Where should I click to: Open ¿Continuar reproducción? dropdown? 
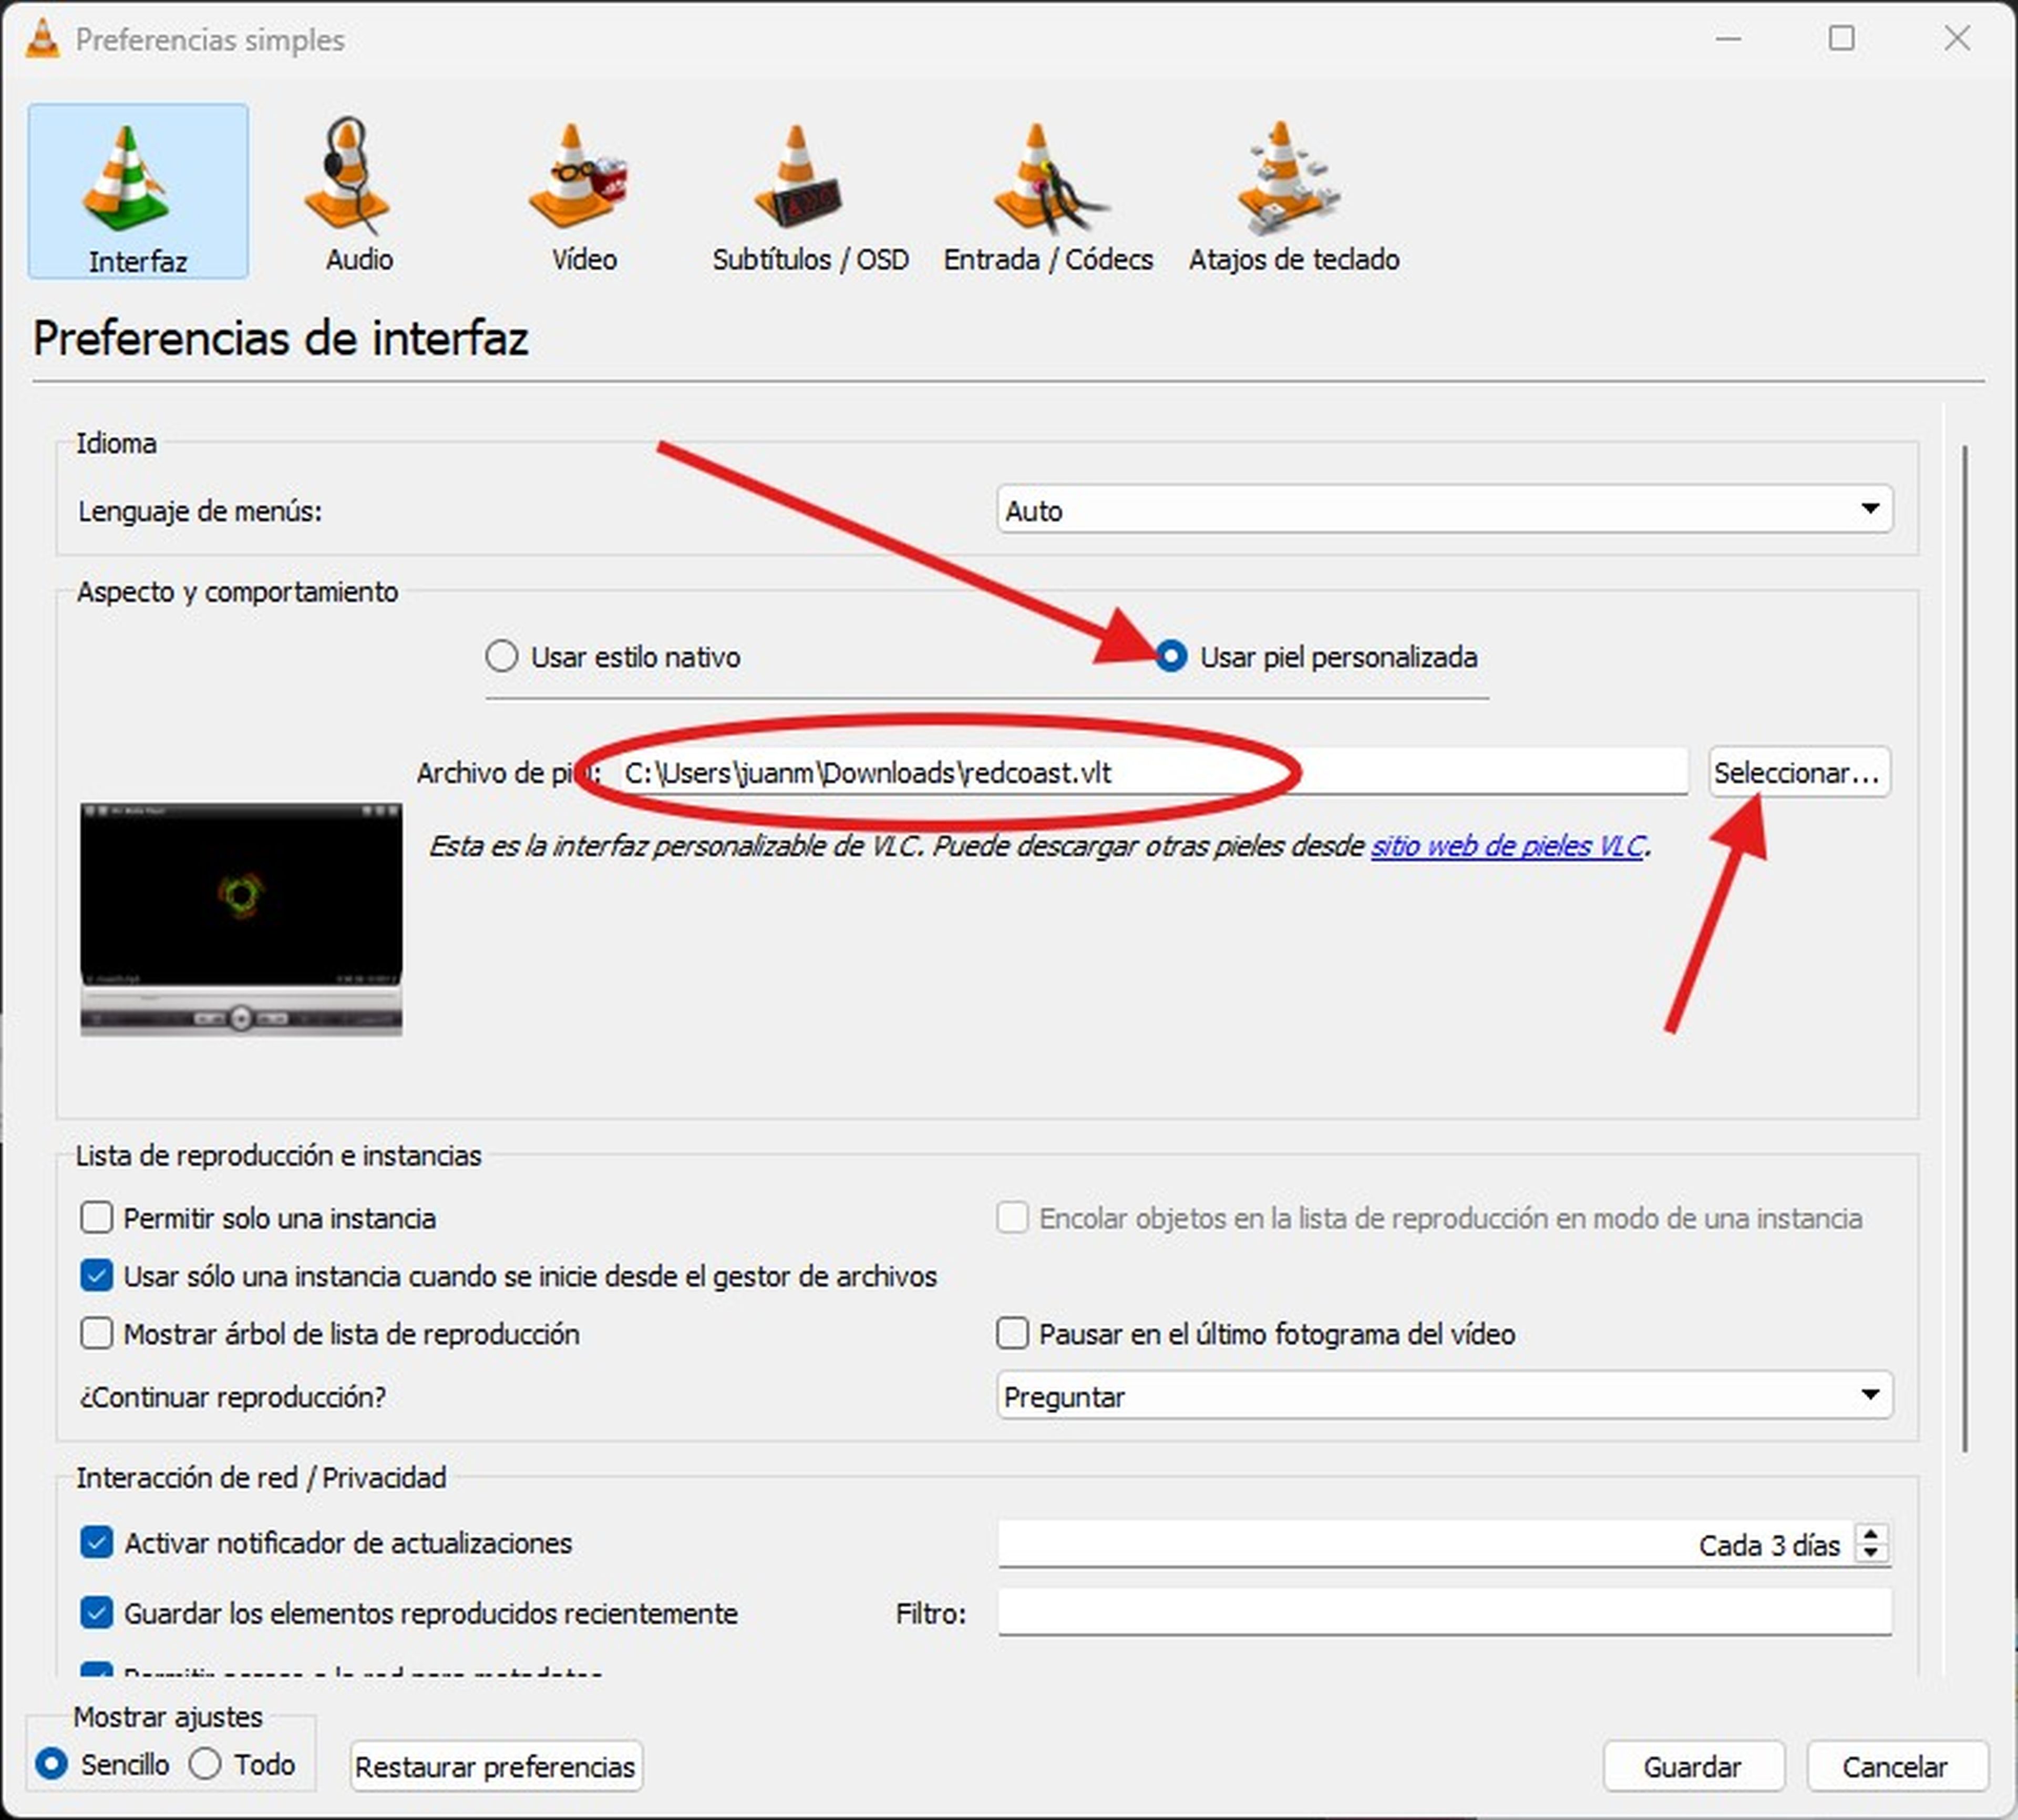pos(1444,1395)
